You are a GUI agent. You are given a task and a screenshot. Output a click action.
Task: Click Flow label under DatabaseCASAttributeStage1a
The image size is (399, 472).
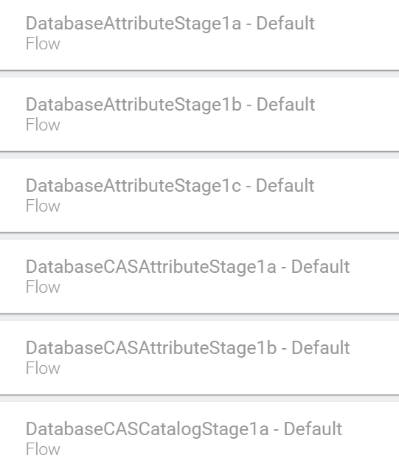pyautogui.click(x=43, y=287)
